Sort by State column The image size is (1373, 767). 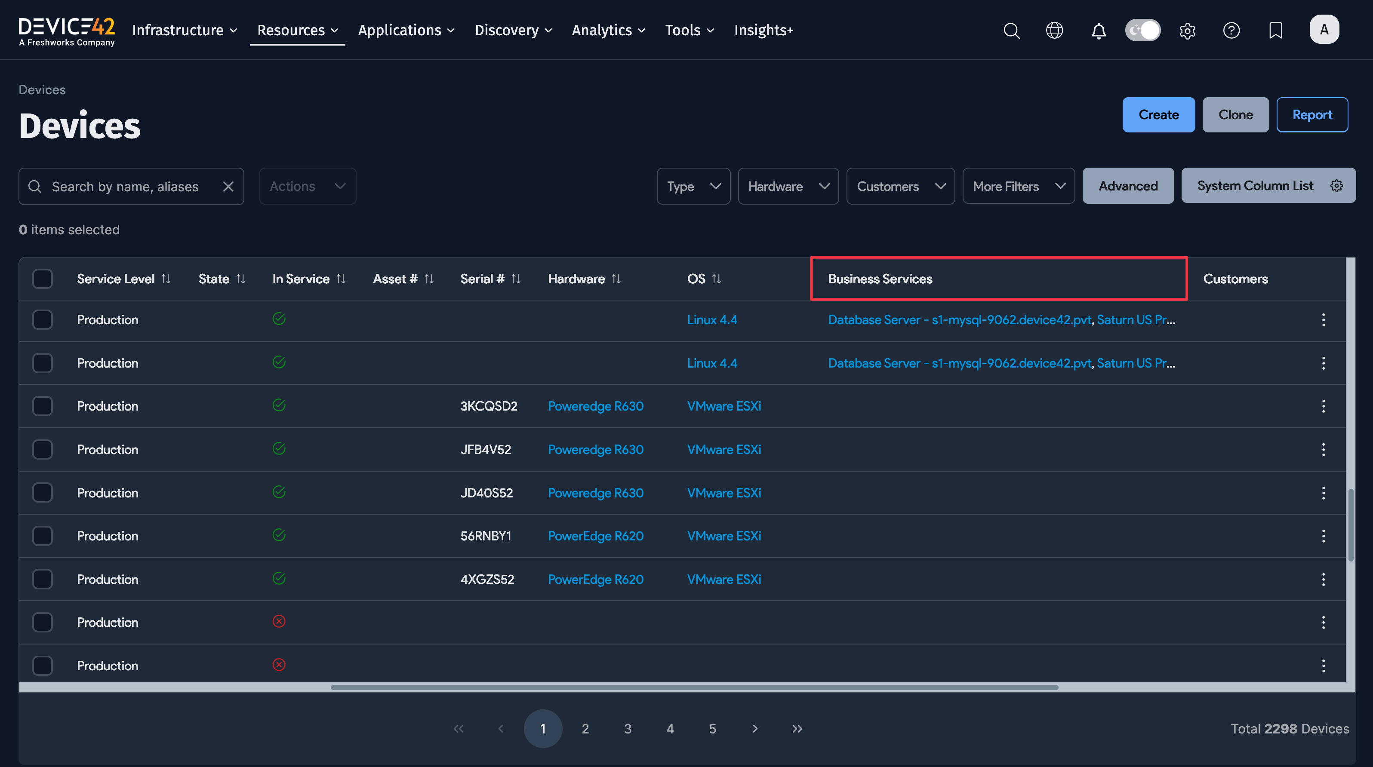click(241, 279)
